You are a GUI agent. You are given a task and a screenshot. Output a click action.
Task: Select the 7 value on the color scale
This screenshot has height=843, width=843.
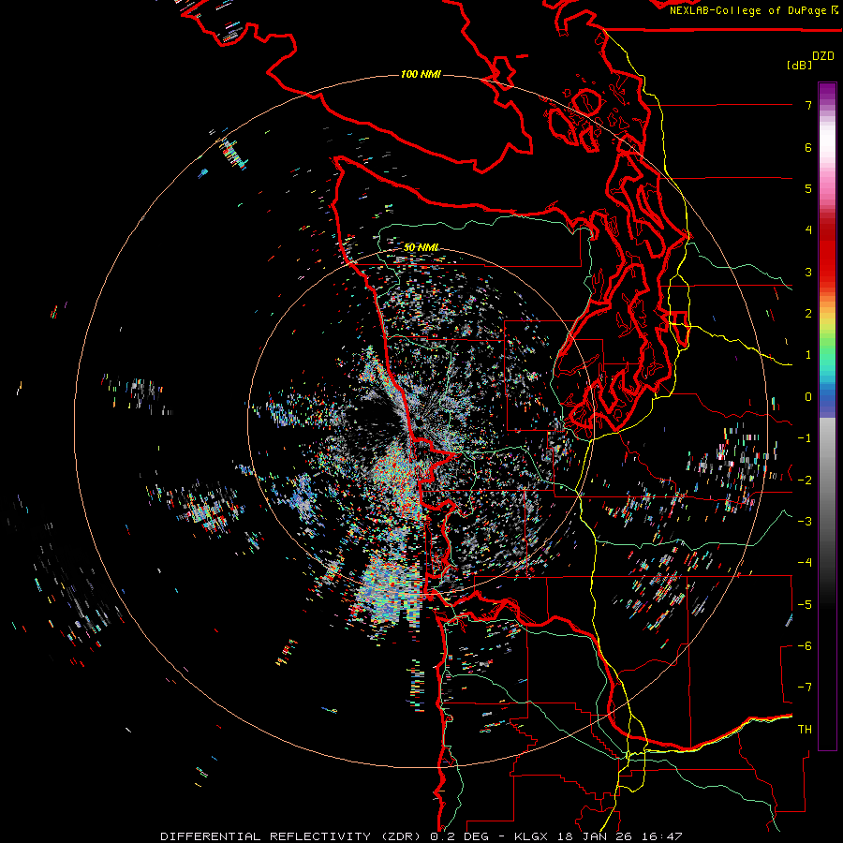click(808, 105)
